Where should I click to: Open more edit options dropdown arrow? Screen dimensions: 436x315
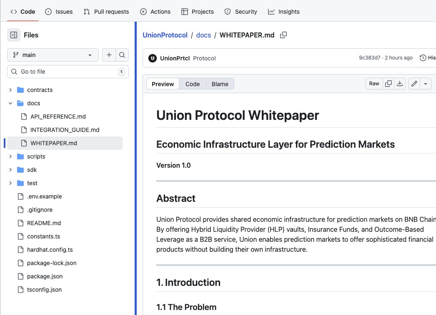(x=426, y=84)
